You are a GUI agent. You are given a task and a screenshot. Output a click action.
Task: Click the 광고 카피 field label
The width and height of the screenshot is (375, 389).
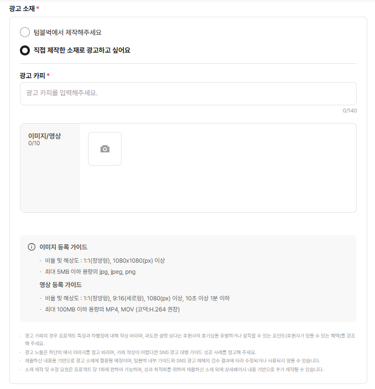click(33, 75)
